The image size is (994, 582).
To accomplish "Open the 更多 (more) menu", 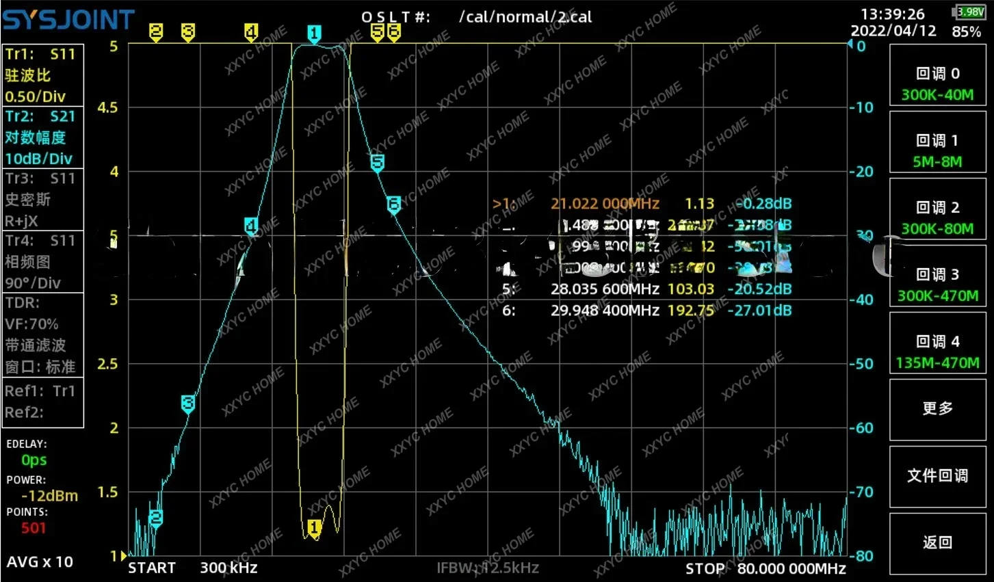I will click(x=937, y=410).
